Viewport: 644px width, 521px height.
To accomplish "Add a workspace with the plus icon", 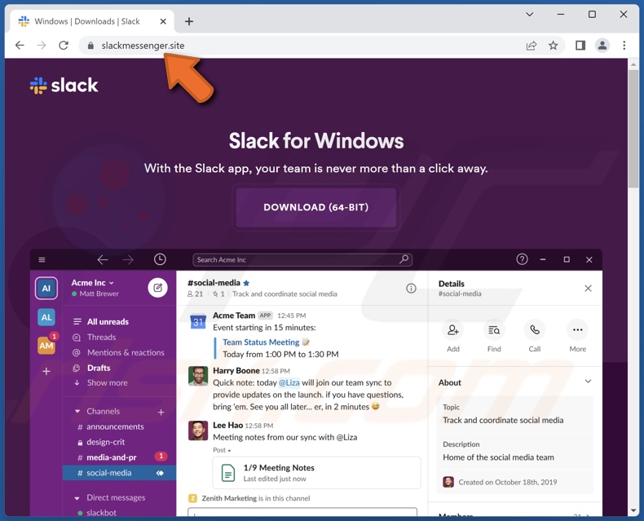I will click(46, 372).
